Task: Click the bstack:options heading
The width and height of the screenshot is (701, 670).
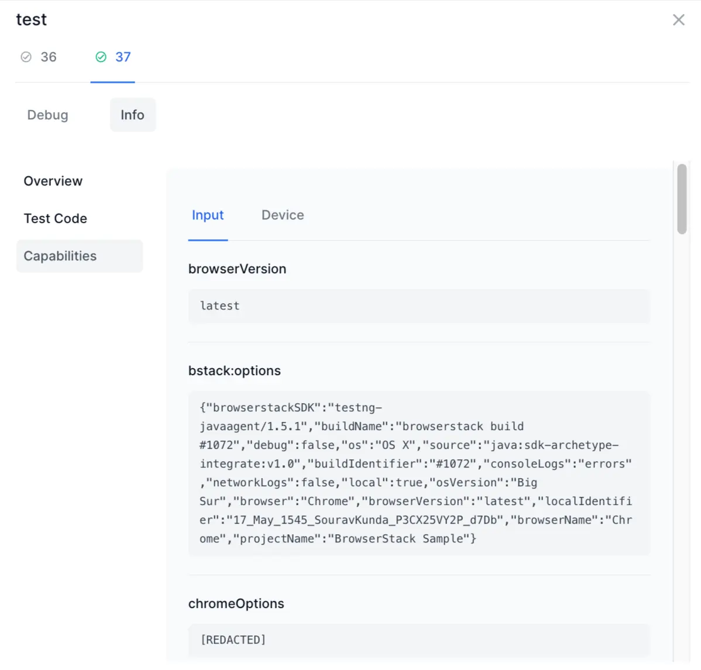Action: click(234, 370)
